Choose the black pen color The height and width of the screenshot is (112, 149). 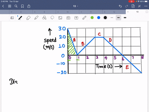pyautogui.click(x=105, y=18)
